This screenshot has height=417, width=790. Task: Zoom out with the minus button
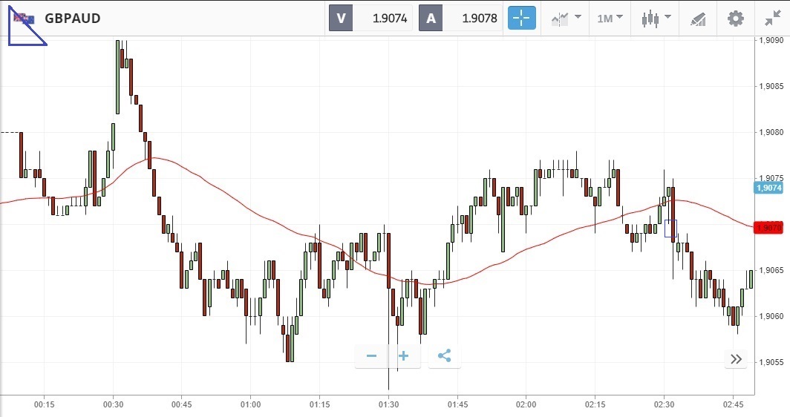371,356
